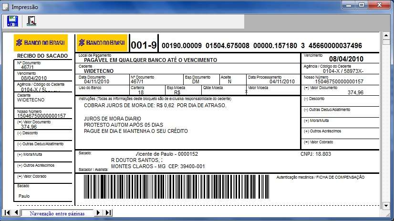Go to last page navigation arrow
394x221 pixels.
(108, 213)
